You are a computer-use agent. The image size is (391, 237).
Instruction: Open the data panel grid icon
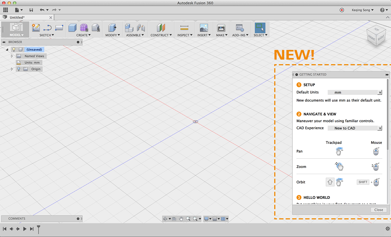pos(5,10)
